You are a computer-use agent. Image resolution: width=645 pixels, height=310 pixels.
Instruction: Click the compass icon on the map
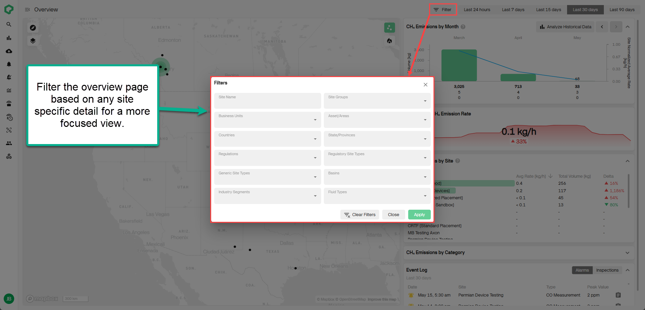[x=33, y=28]
